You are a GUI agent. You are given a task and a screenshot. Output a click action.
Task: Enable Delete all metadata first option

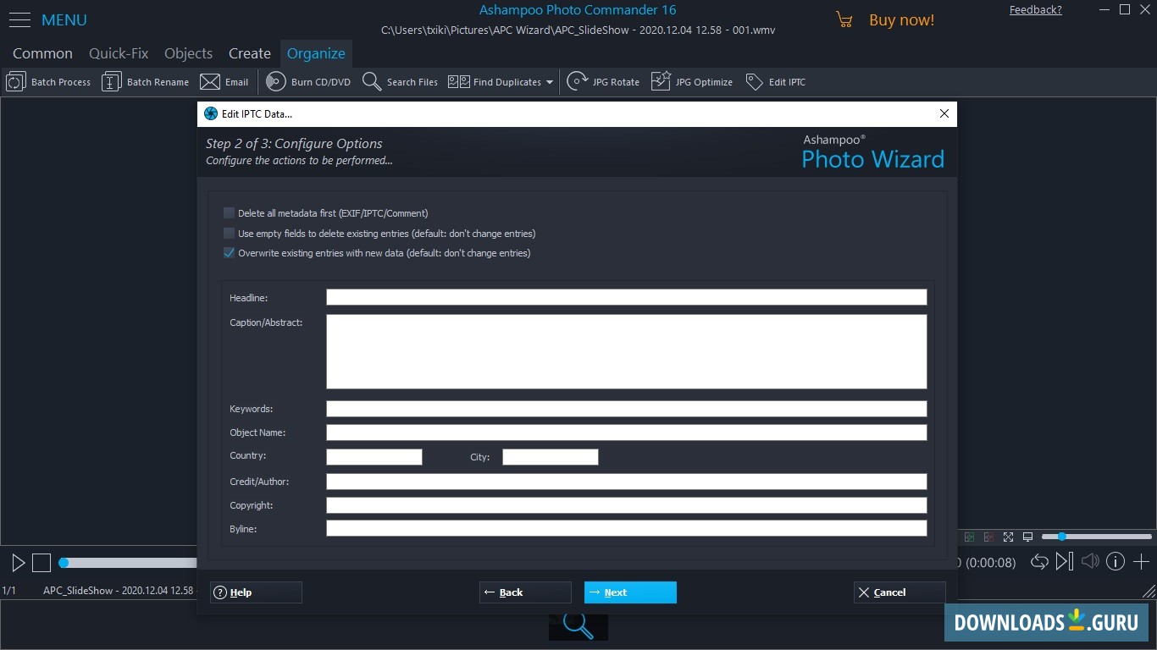point(229,213)
